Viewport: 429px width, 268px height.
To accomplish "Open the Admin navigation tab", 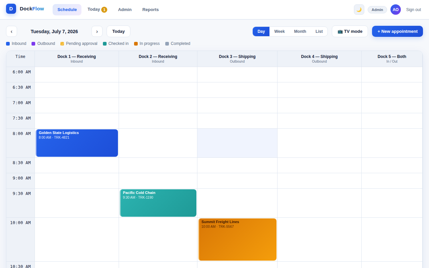I will pyautogui.click(x=125, y=10).
